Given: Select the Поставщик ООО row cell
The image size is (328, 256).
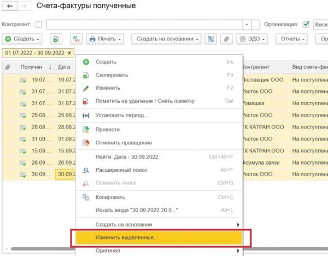Looking at the screenshot, I should click(266, 80).
